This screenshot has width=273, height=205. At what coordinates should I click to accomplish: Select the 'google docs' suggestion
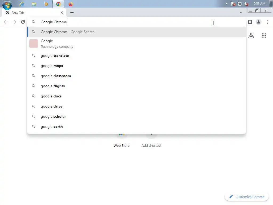136,96
